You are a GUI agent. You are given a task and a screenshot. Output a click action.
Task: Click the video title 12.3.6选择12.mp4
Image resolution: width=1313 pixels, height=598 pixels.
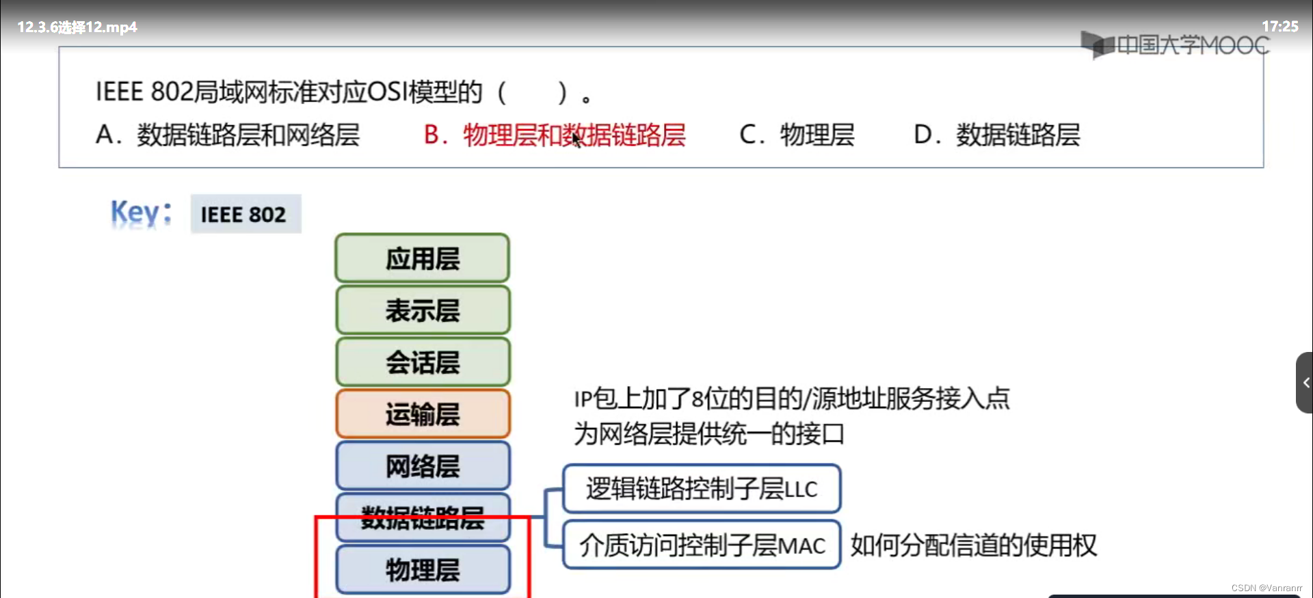pyautogui.click(x=77, y=27)
